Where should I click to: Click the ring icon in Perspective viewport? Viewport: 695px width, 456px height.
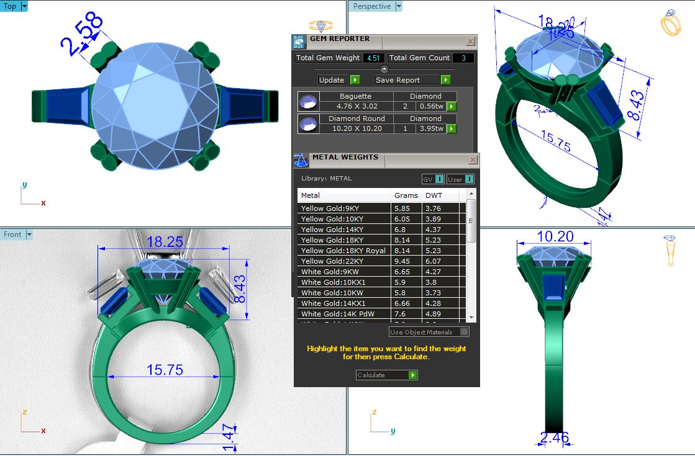(670, 22)
